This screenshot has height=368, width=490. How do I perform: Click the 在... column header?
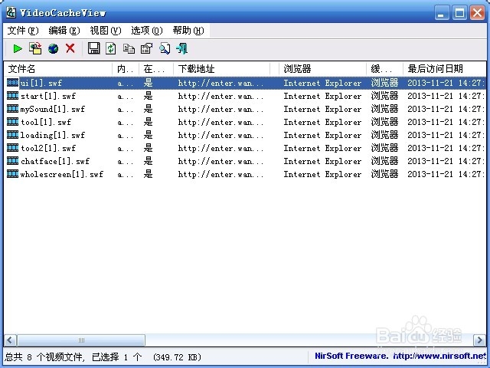click(156, 68)
